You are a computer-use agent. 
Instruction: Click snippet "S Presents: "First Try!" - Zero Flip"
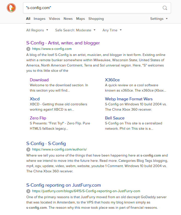(x=56, y=123)
